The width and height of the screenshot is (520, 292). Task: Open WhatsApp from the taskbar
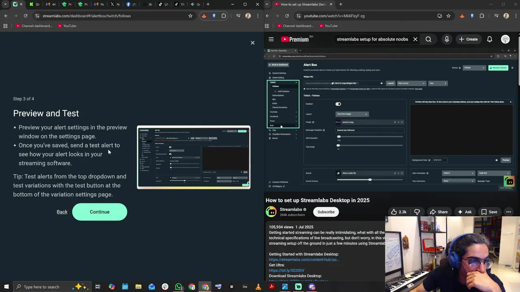(x=178, y=287)
